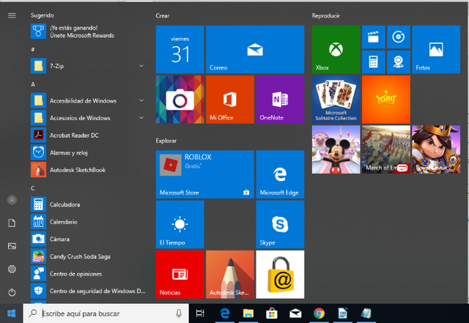Click the Power button in Start sidebar
Image resolution: width=469 pixels, height=323 pixels.
(12, 292)
